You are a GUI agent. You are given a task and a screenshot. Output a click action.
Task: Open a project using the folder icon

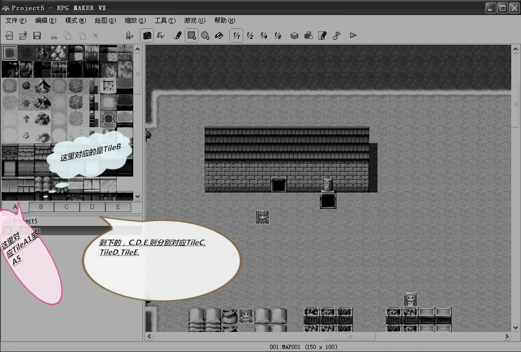click(23, 36)
